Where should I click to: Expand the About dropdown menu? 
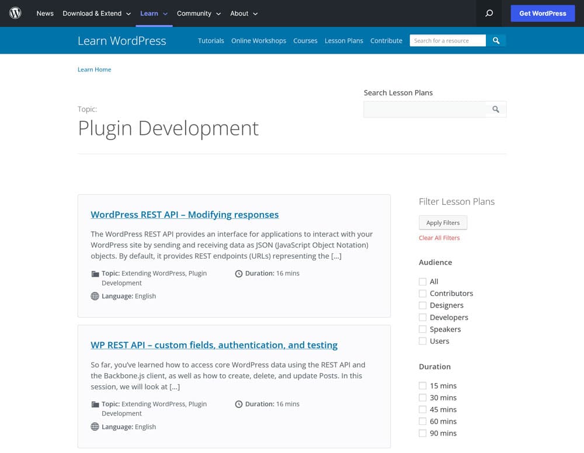244,13
